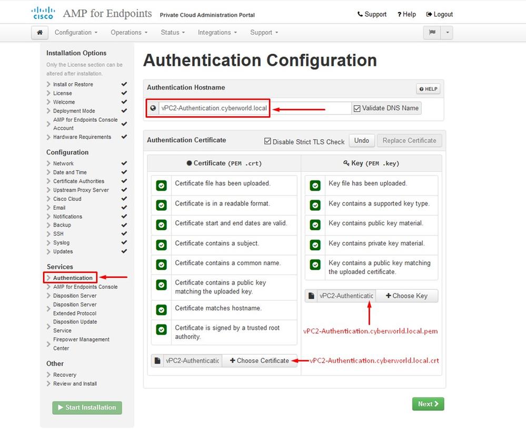Viewport: 526px width, 430px height.
Task: Click checkmark next to Install or Restore
Action: 124,84
